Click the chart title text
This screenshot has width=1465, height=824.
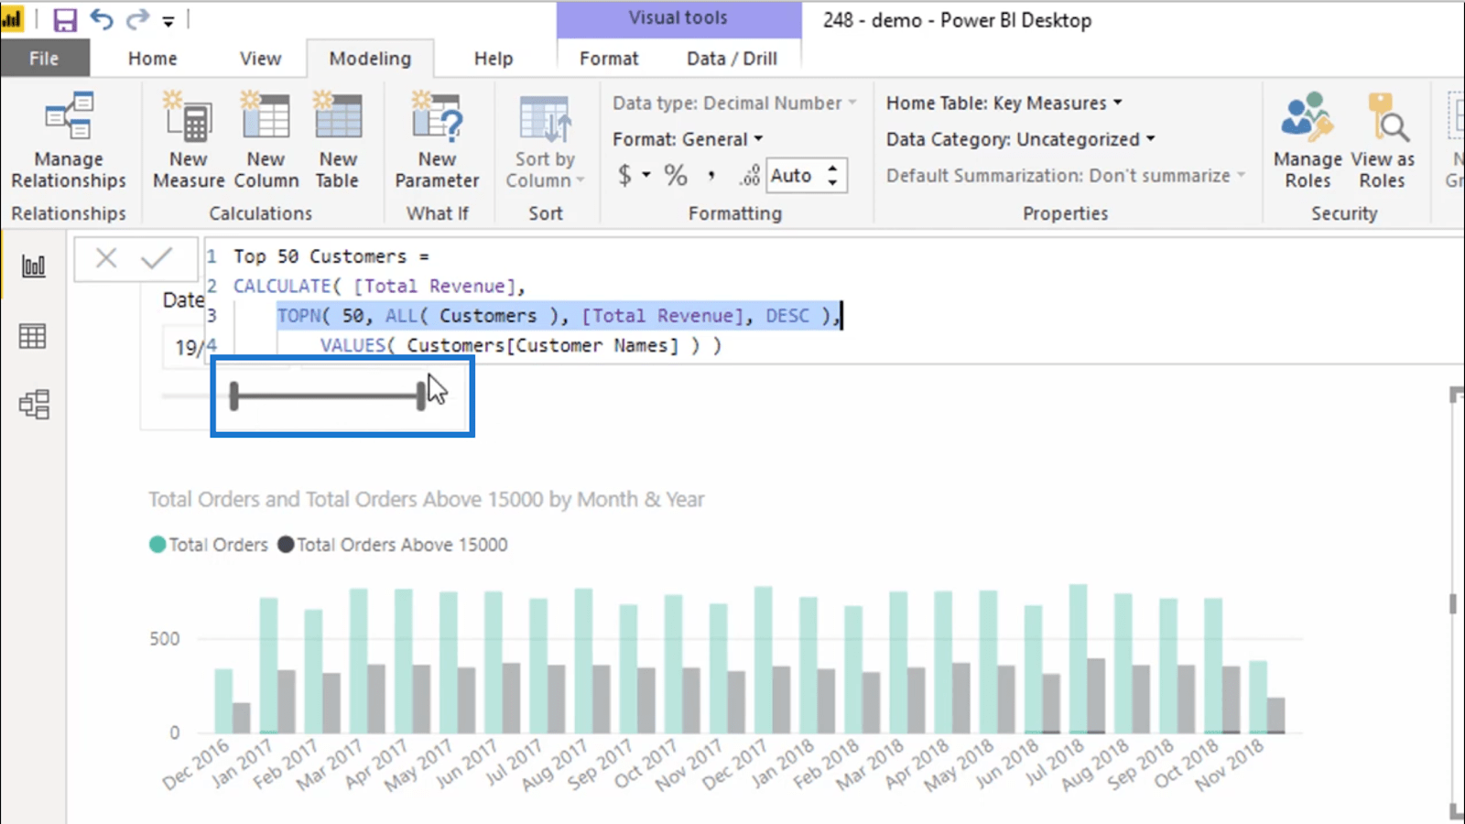tap(427, 500)
